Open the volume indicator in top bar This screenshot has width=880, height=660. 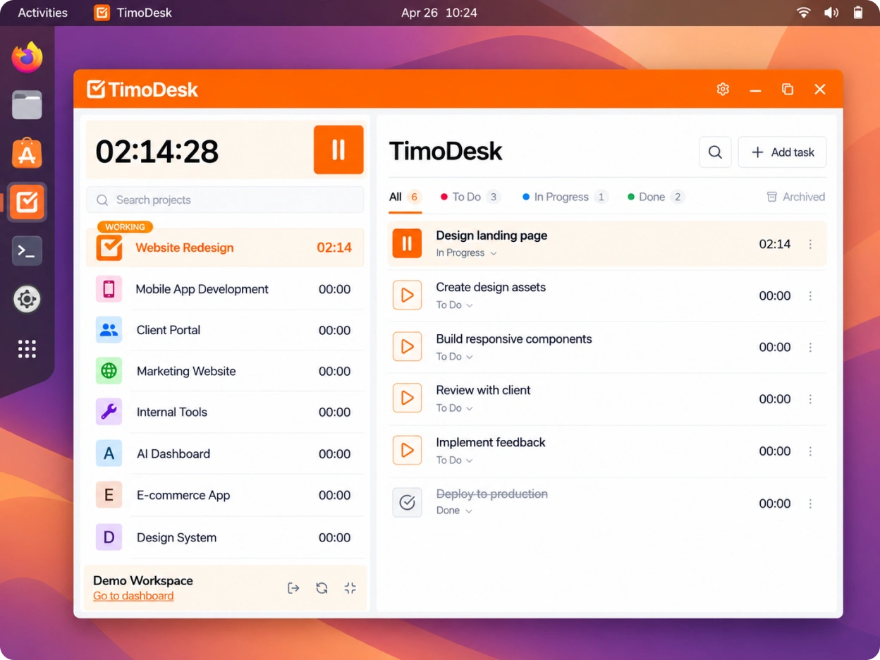click(x=831, y=13)
